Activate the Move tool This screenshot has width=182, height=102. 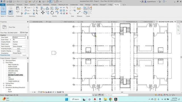[43, 12]
